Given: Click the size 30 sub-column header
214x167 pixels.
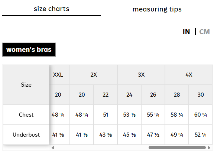Looking at the screenshot, I should point(201,95).
